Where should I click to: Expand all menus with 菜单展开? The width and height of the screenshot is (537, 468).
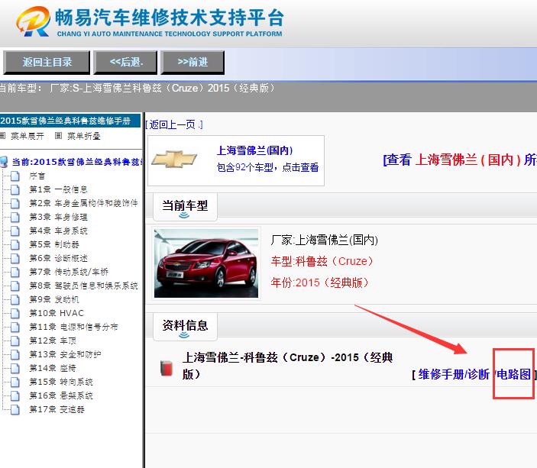(x=27, y=136)
